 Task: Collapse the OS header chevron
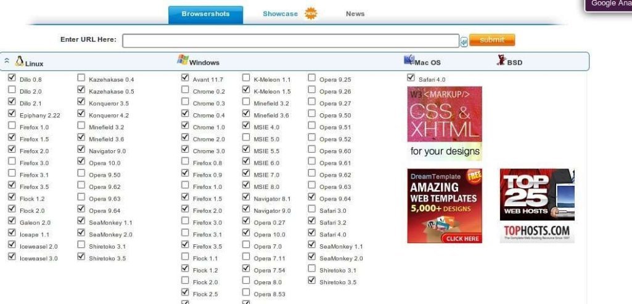coord(6,61)
